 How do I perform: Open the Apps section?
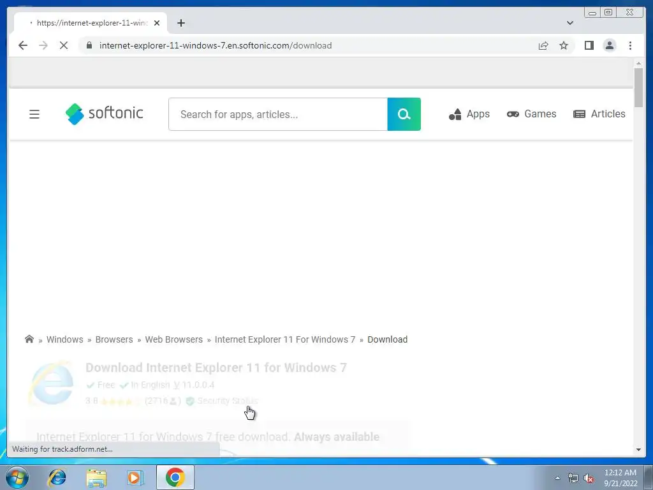[x=469, y=114]
